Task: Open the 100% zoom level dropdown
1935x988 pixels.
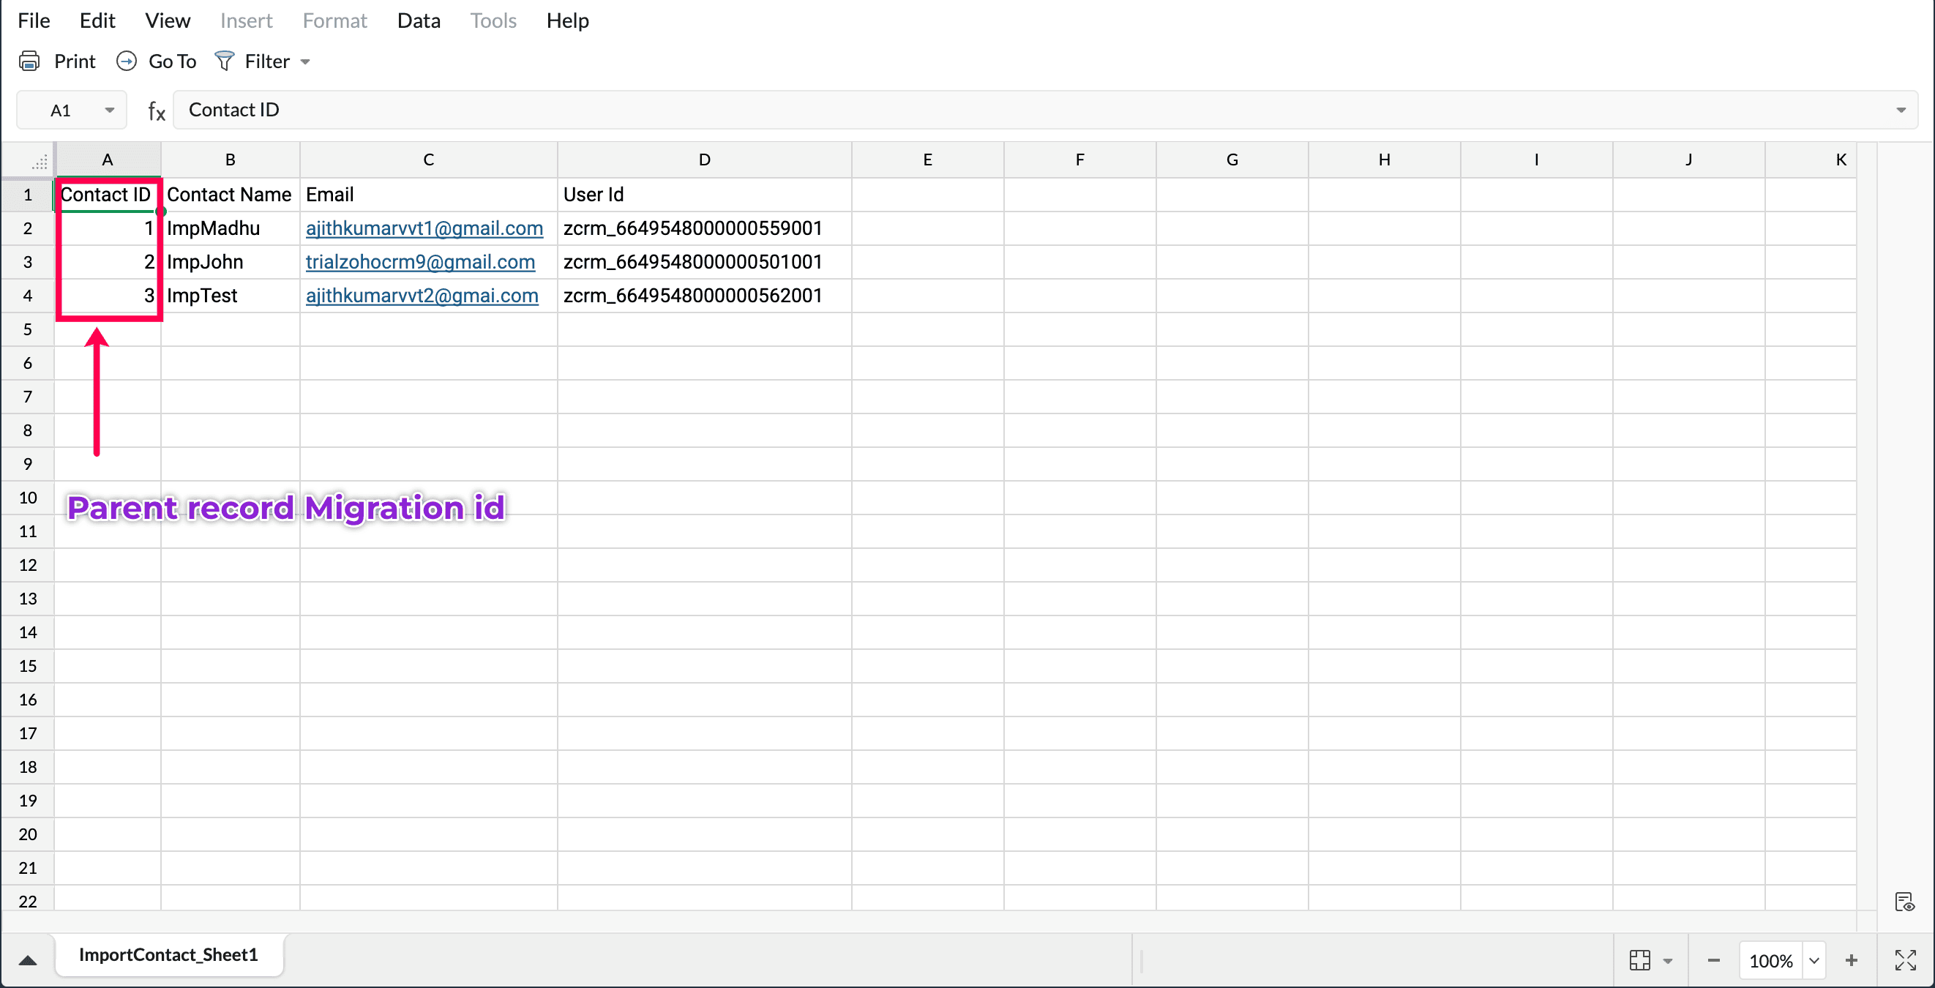Action: 1814,959
